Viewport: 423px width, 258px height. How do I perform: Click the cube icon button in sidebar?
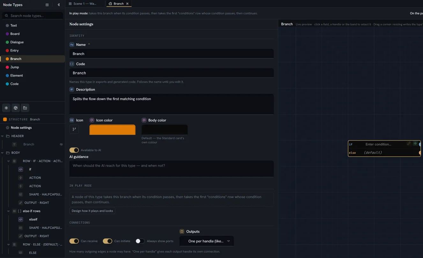tap(16, 108)
